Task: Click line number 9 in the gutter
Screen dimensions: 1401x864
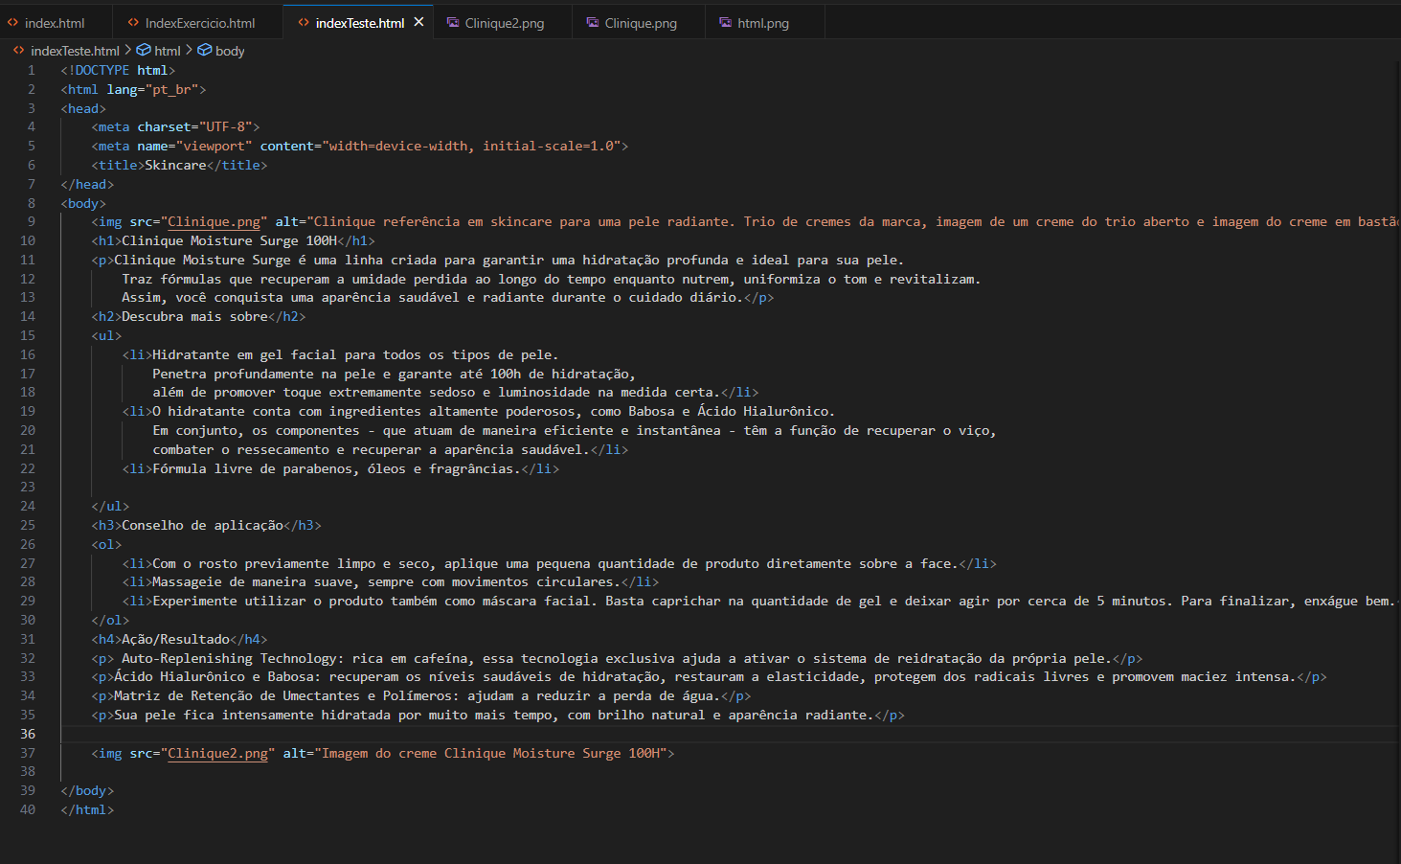Action: click(x=31, y=222)
